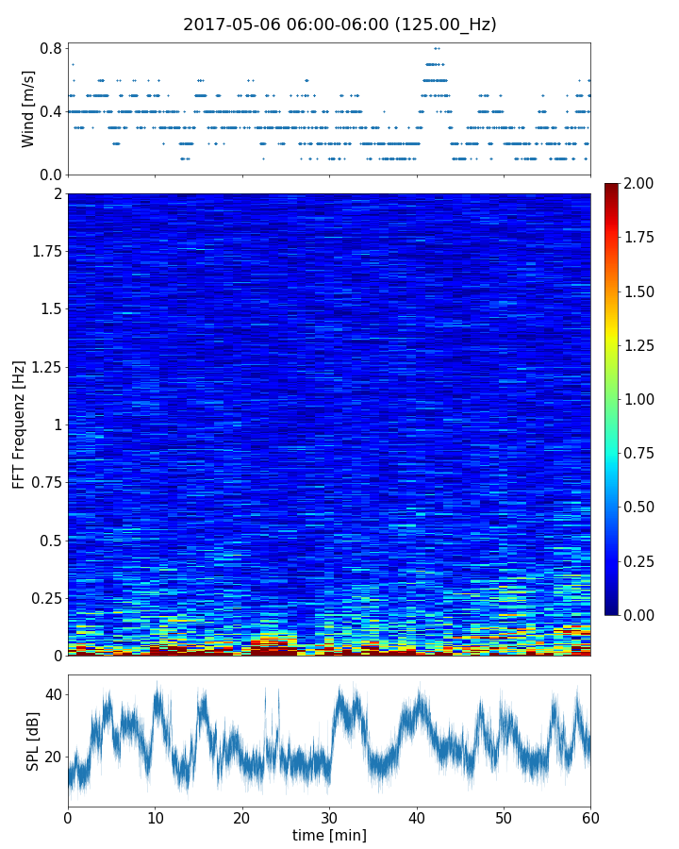The height and width of the screenshot is (849, 679).
Task: Click the Wind [m/s] axis label
Action: (28, 108)
